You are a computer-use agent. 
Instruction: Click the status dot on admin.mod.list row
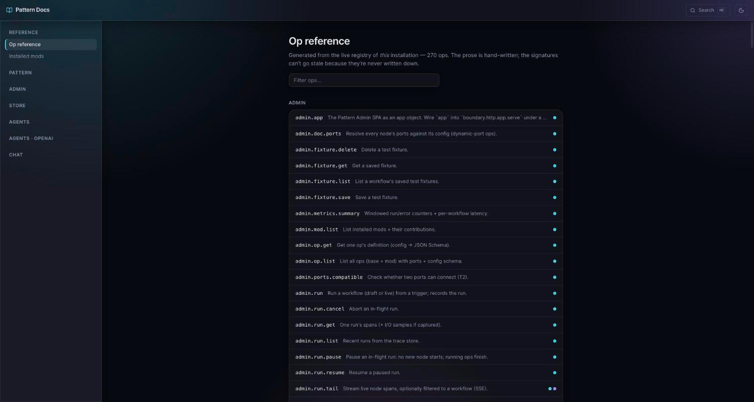pyautogui.click(x=555, y=229)
